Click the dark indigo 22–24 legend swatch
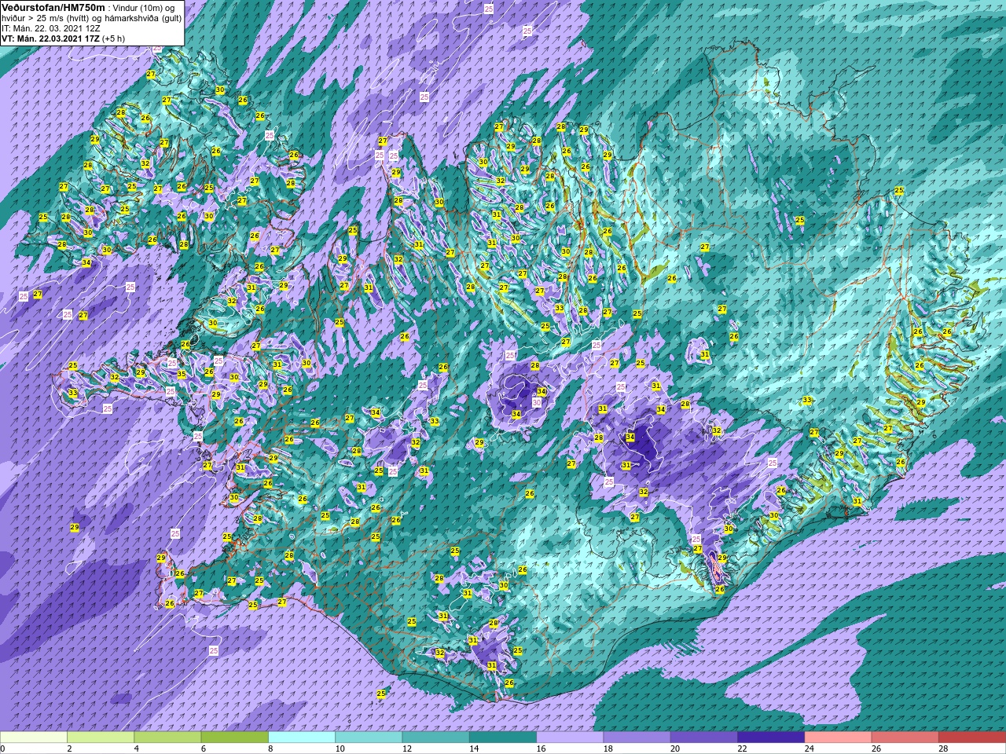This screenshot has width=1006, height=754. point(771,738)
